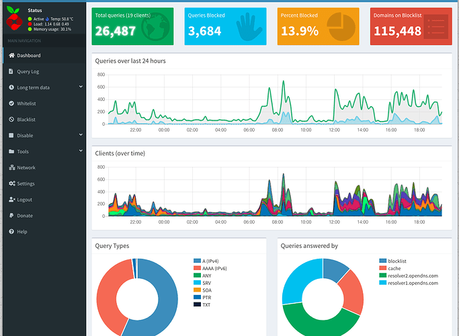Image resolution: width=459 pixels, height=336 pixels.
Task: Click the Help question mark icon
Action: (11, 232)
